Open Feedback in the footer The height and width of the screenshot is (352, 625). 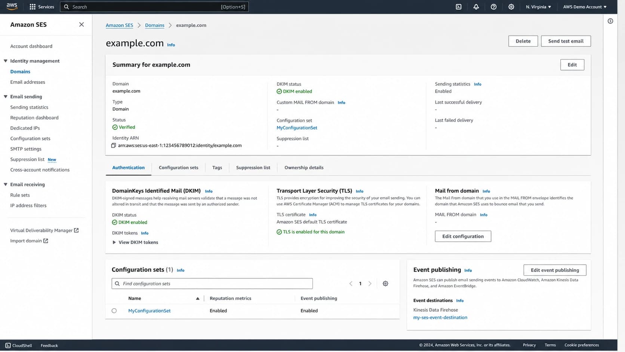49,346
